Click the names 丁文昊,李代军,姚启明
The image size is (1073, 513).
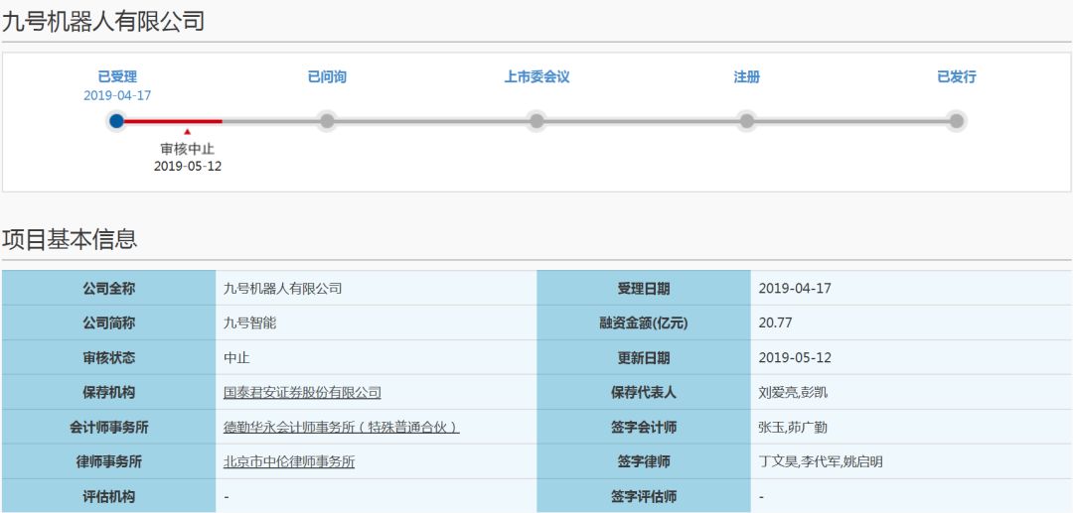(x=821, y=462)
